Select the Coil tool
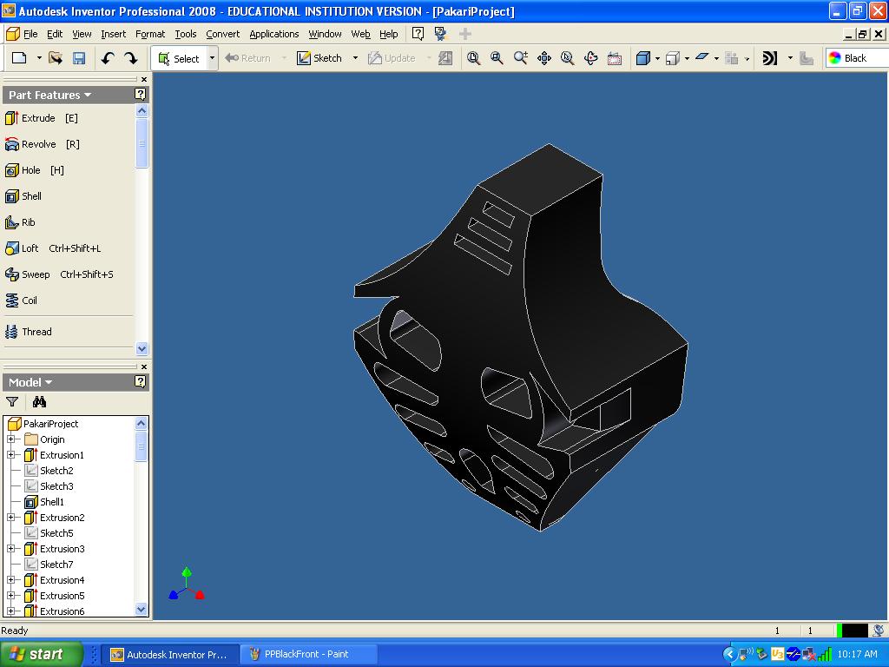 29,300
